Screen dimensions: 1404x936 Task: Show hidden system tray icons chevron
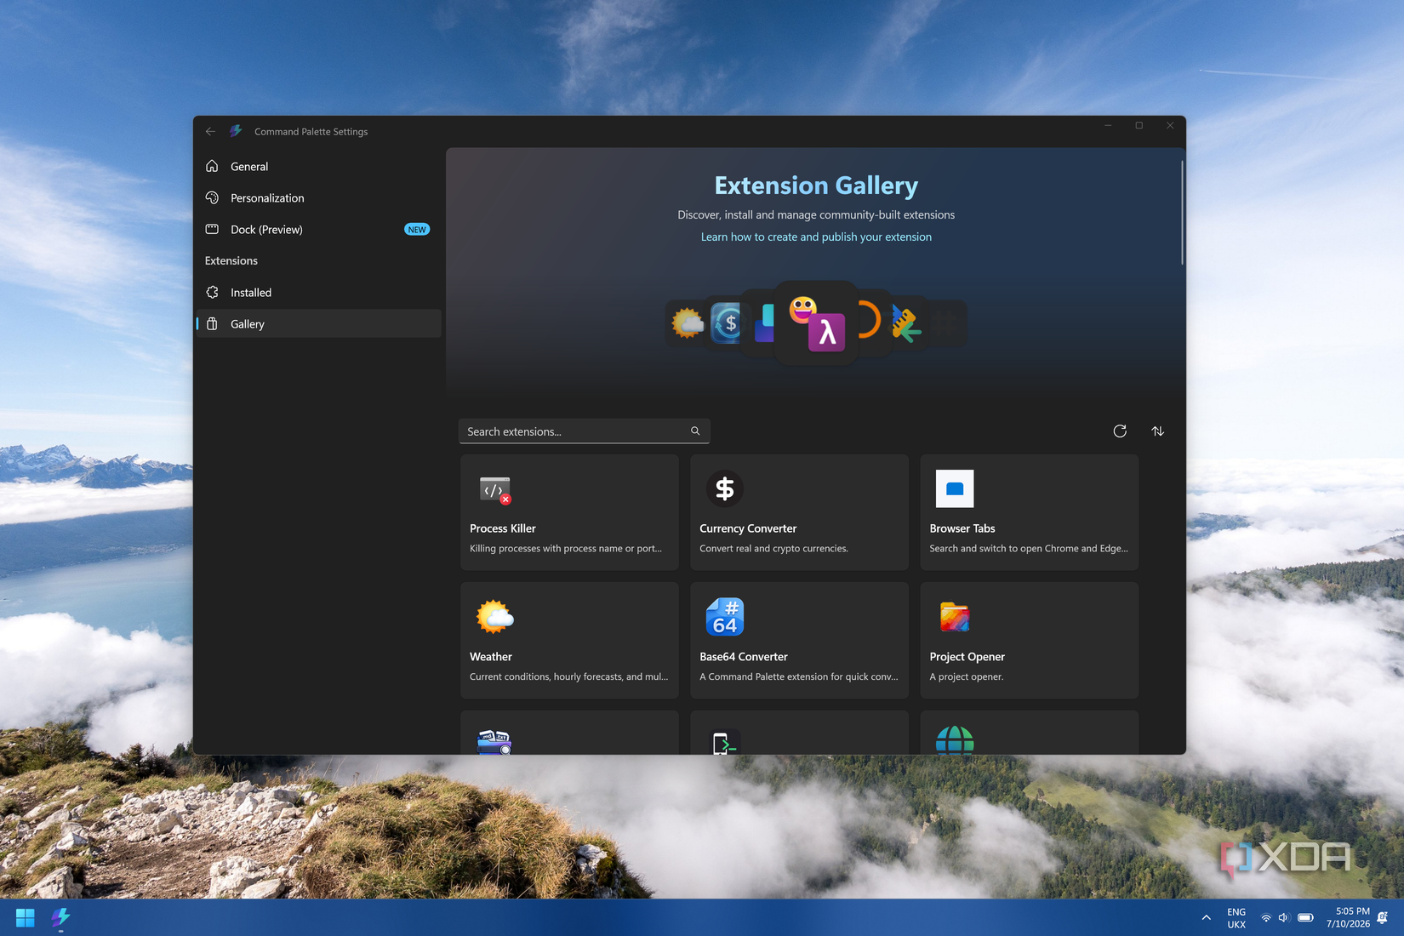[x=1206, y=917]
